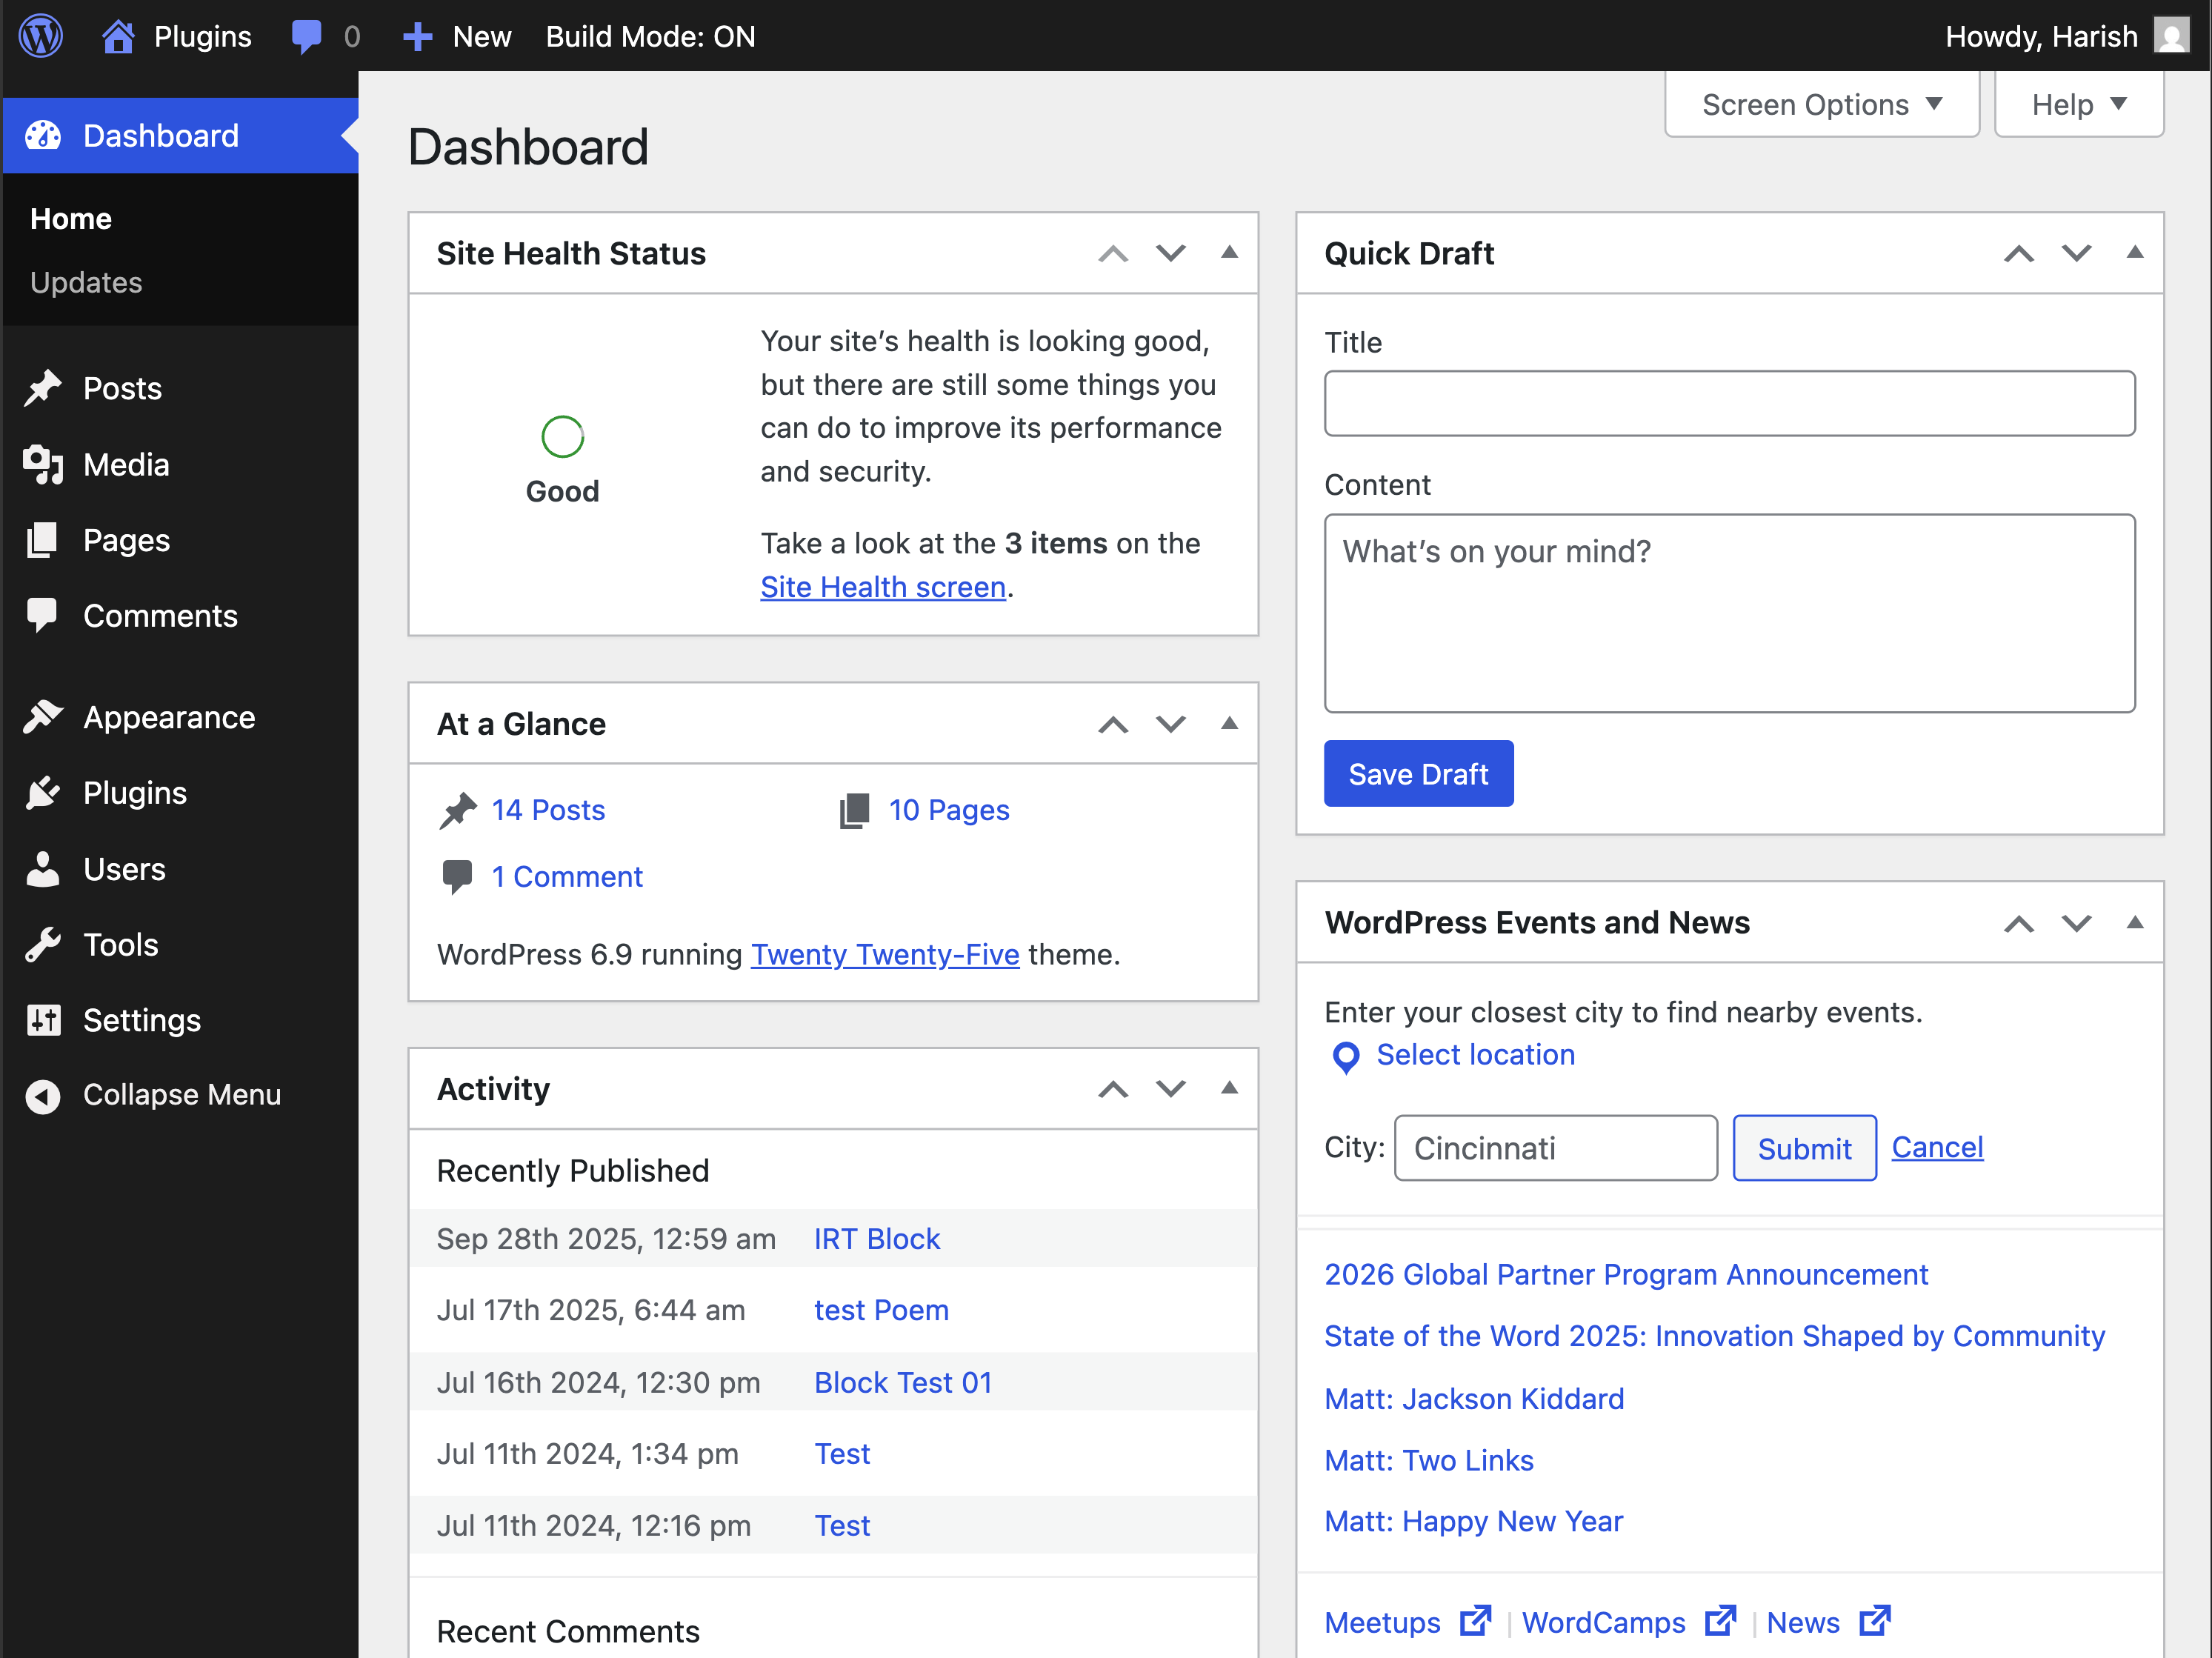Image resolution: width=2212 pixels, height=1658 pixels.
Task: Select the Media library icon in sidebar
Action: point(43,464)
